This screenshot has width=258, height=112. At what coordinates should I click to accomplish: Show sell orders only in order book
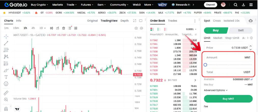click(x=166, y=29)
